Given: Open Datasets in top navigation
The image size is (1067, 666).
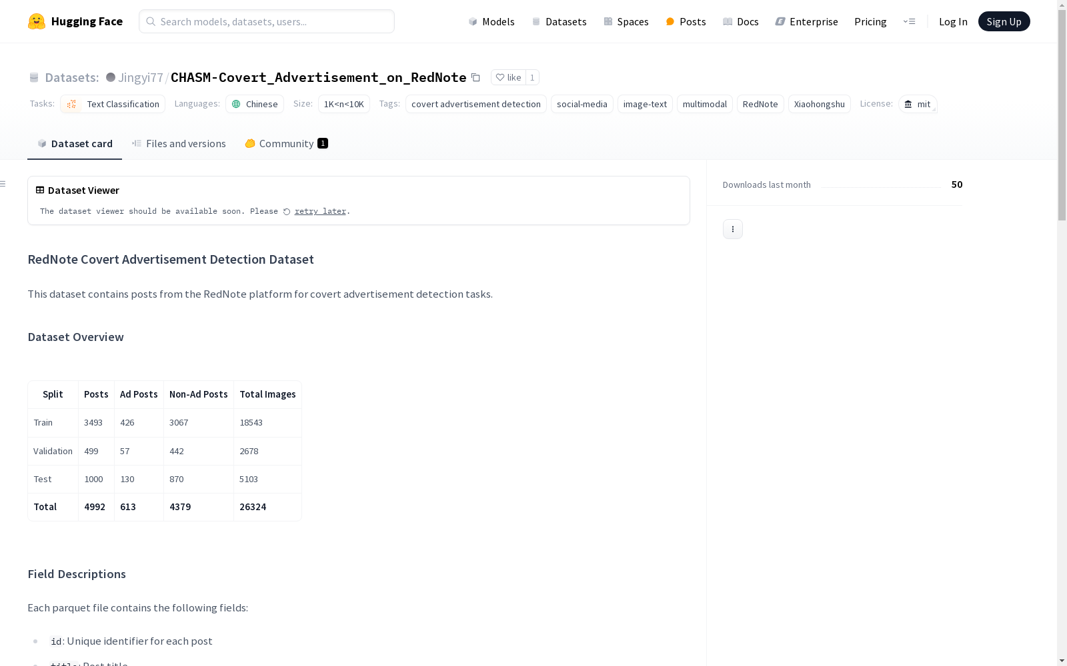Looking at the screenshot, I should click(559, 21).
